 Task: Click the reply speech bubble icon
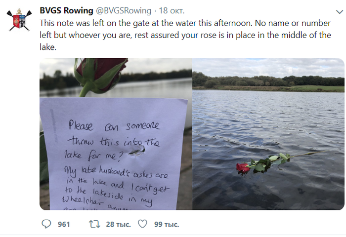point(46,224)
